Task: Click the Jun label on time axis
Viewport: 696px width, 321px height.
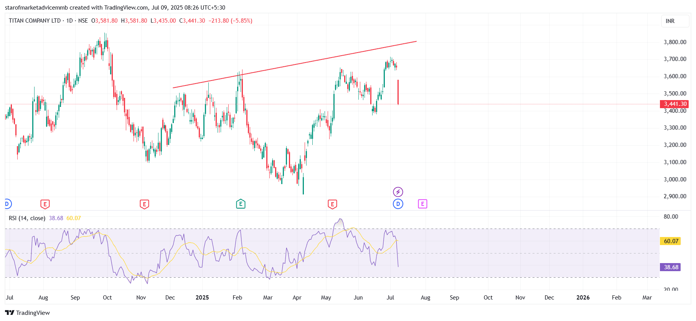Action: click(x=358, y=298)
